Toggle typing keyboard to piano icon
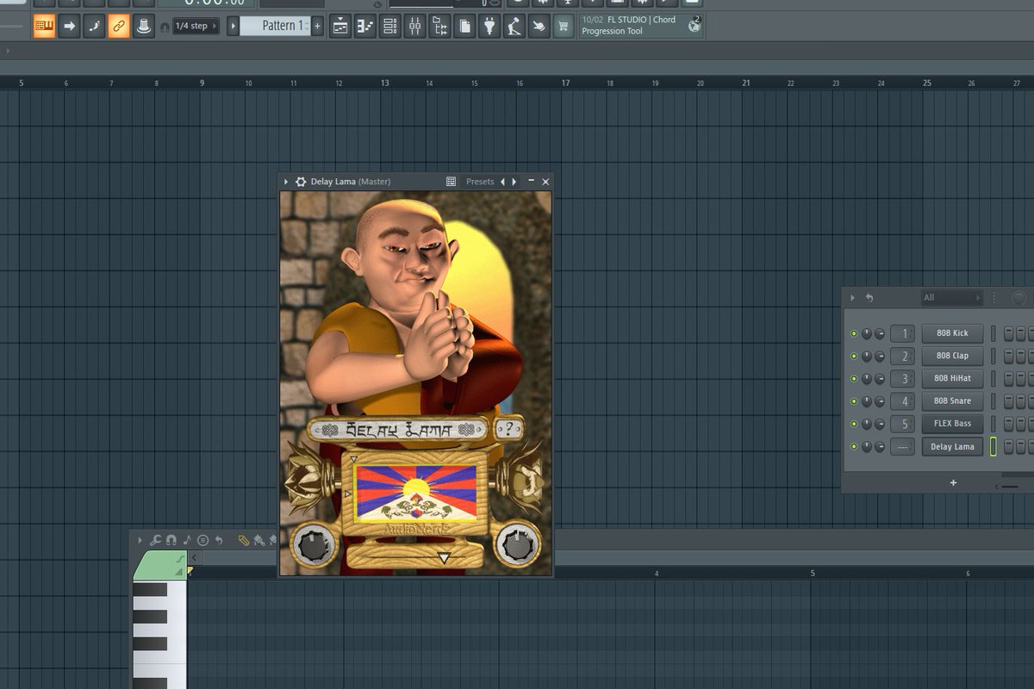The image size is (1034, 689). [x=44, y=26]
